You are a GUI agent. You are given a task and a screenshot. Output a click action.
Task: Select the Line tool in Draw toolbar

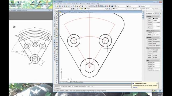pyautogui.click(x=55, y=12)
